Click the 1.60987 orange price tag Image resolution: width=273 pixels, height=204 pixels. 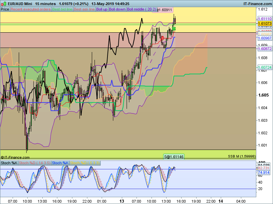point(265,34)
